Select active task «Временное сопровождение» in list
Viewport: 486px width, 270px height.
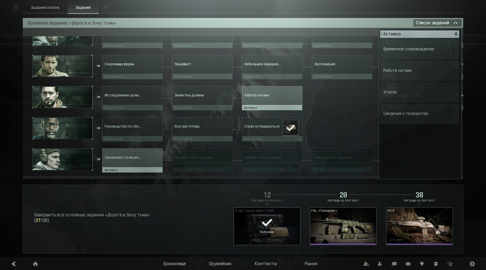click(419, 49)
